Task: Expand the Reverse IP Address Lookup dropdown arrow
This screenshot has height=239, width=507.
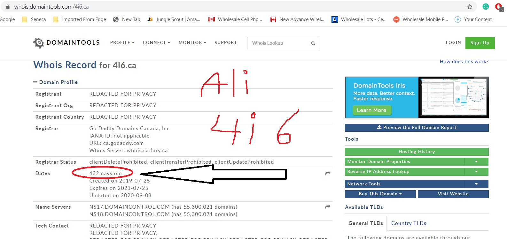Action: pos(476,171)
